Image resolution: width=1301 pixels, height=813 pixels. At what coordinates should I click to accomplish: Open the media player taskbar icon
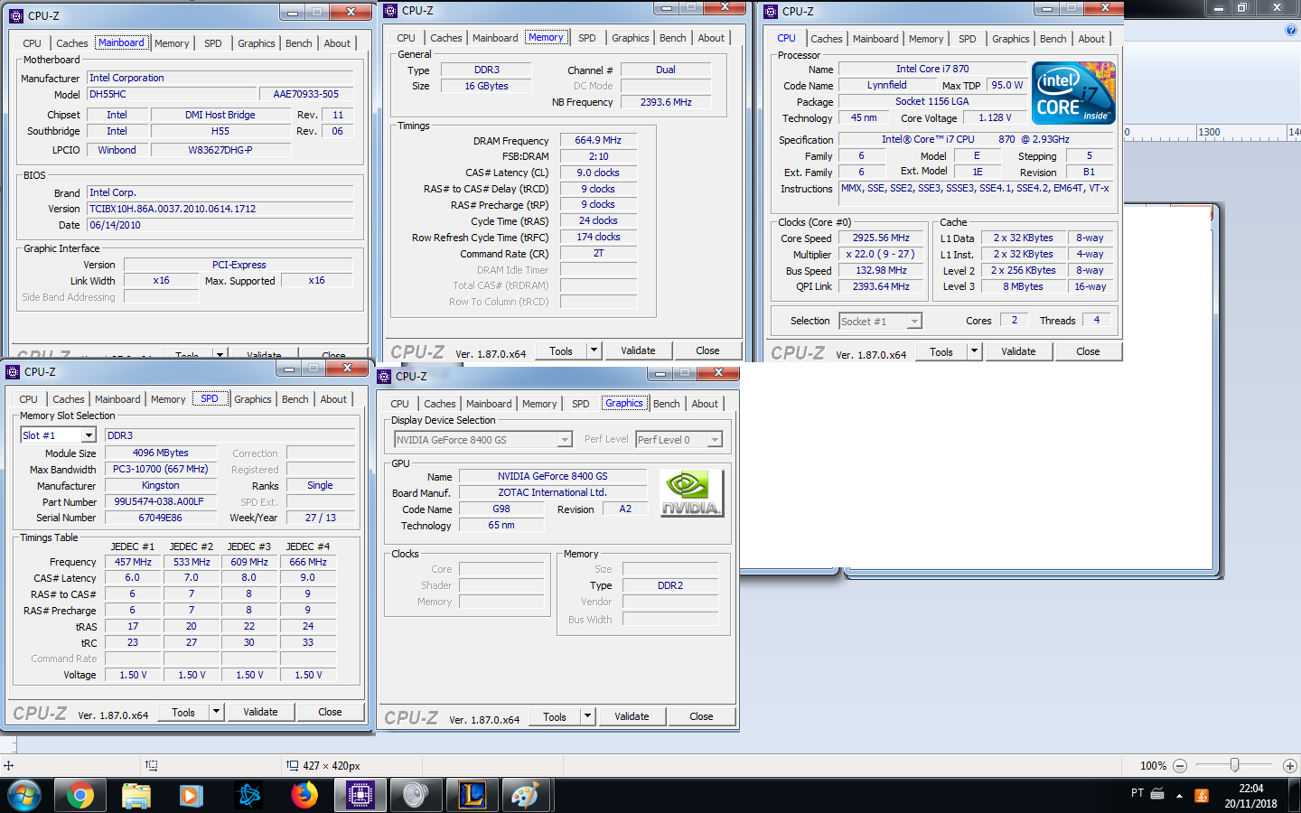tap(191, 795)
